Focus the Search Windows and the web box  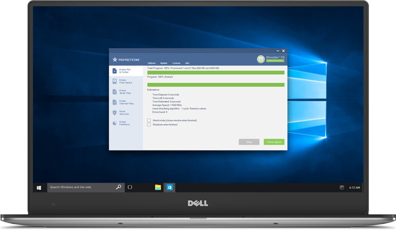86,187
